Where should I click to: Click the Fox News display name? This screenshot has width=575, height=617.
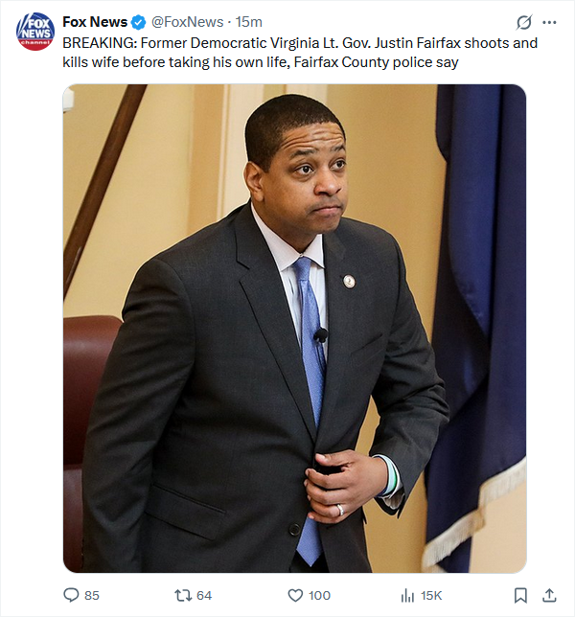95,22
